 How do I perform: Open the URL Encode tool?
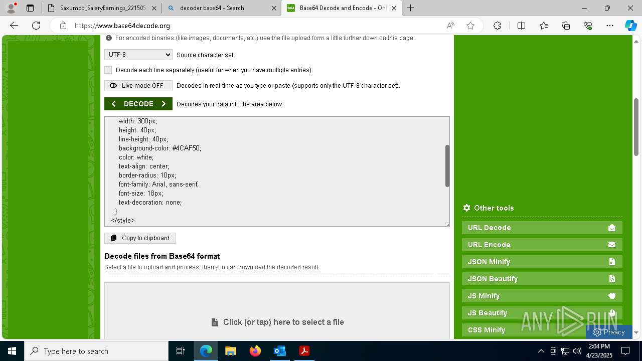click(542, 245)
